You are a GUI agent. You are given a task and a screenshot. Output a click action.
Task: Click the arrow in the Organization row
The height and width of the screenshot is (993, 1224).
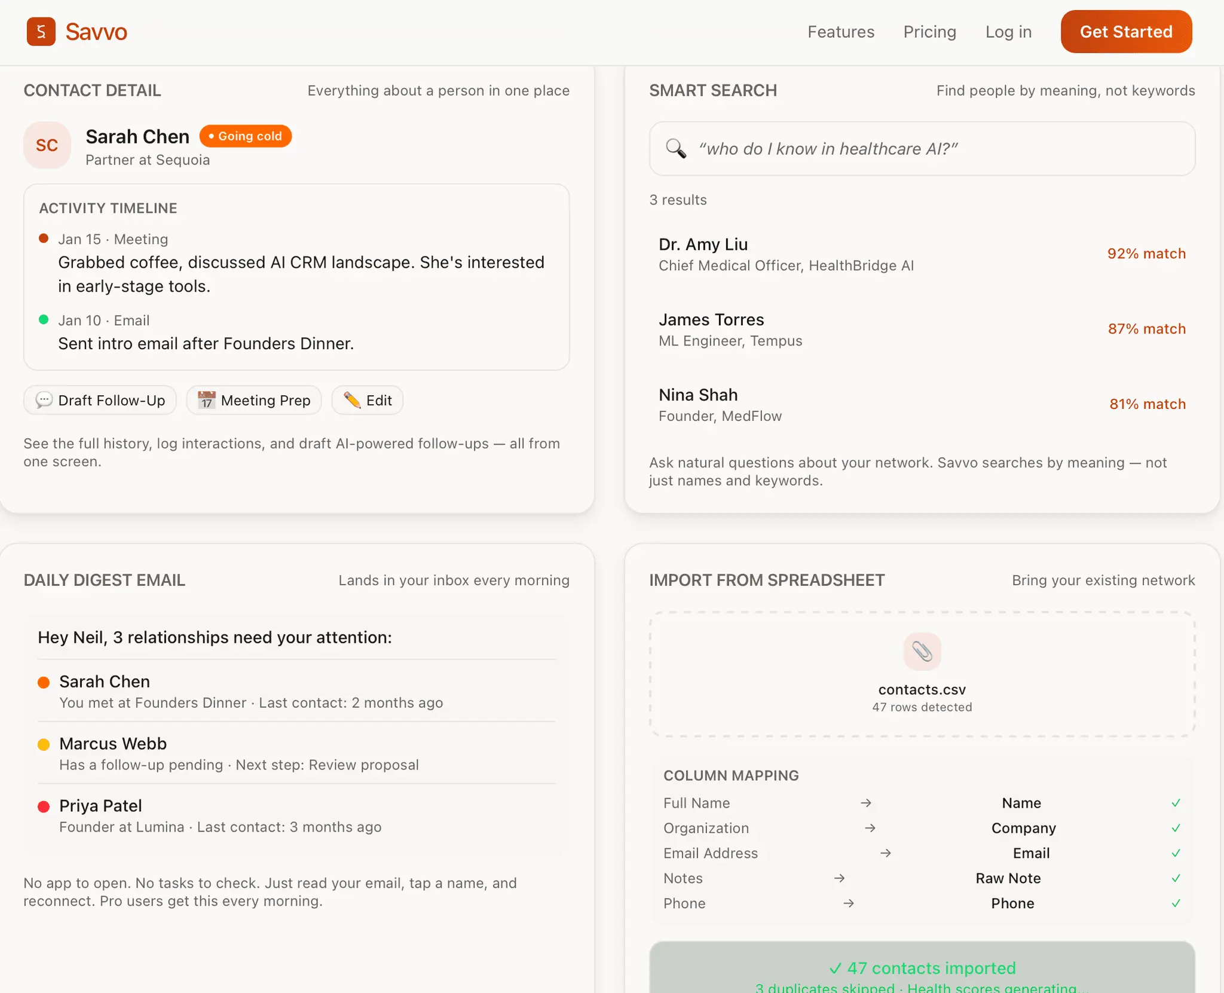[x=870, y=828]
